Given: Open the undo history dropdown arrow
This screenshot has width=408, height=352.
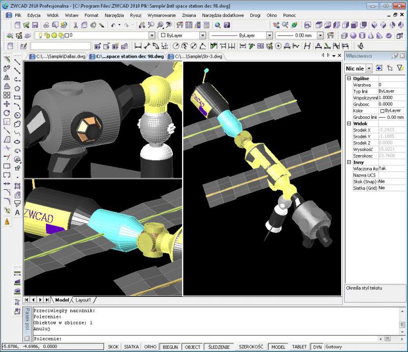Looking at the screenshot, I should pos(119,25).
